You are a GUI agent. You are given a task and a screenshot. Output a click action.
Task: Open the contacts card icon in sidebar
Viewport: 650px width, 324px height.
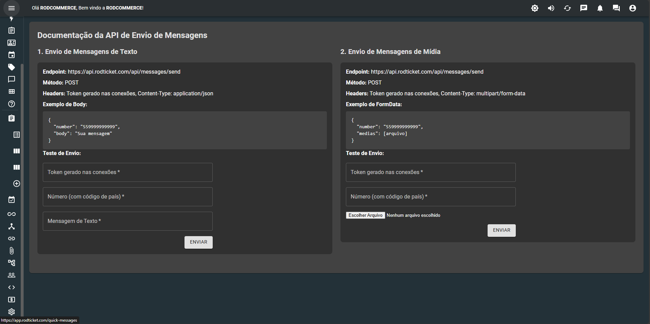click(12, 43)
